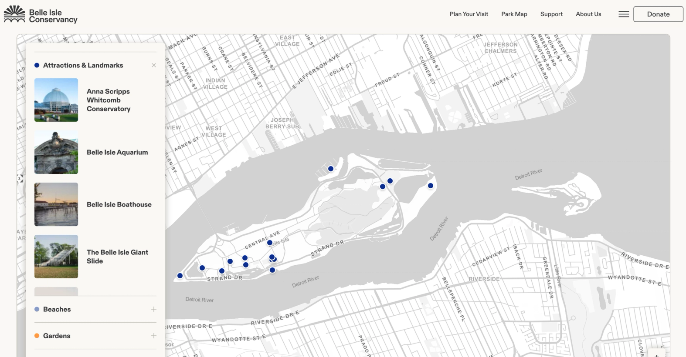
Task: Click the JEFFERSON CHALMERS neighborhood label
Action: coord(500,48)
